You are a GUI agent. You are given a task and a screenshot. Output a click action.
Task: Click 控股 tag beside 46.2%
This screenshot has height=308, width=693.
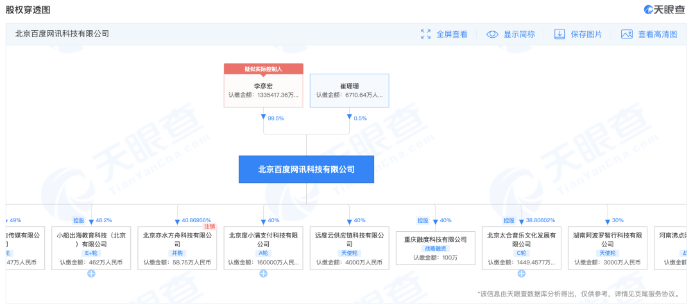[x=78, y=220]
